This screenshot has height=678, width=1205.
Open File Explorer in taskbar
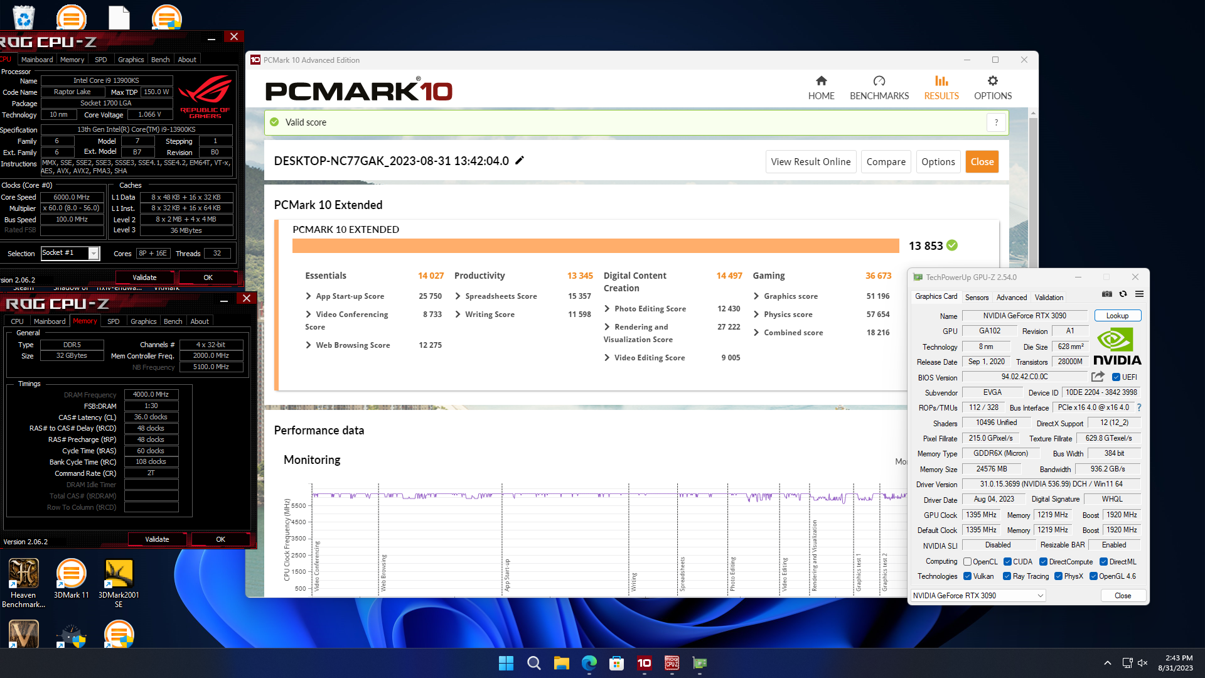[561, 663]
